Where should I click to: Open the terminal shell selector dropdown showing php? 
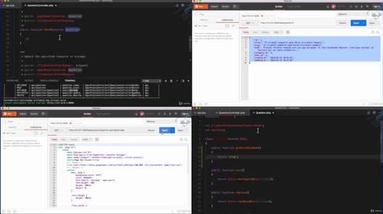[152, 81]
